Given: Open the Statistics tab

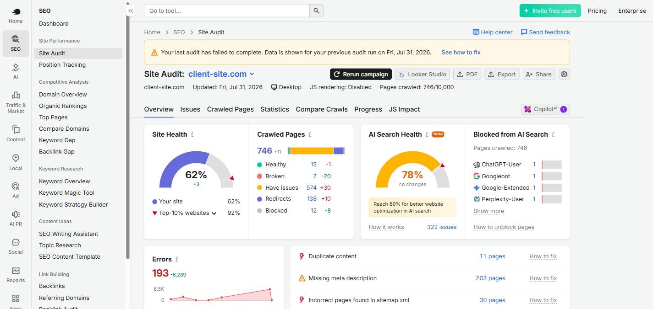Looking at the screenshot, I should [275, 109].
